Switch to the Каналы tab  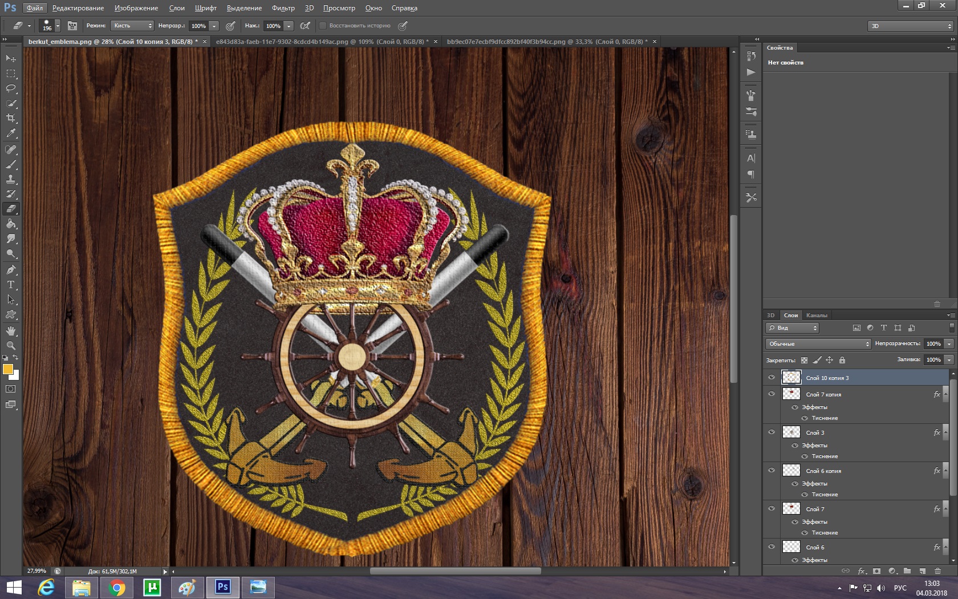(817, 315)
